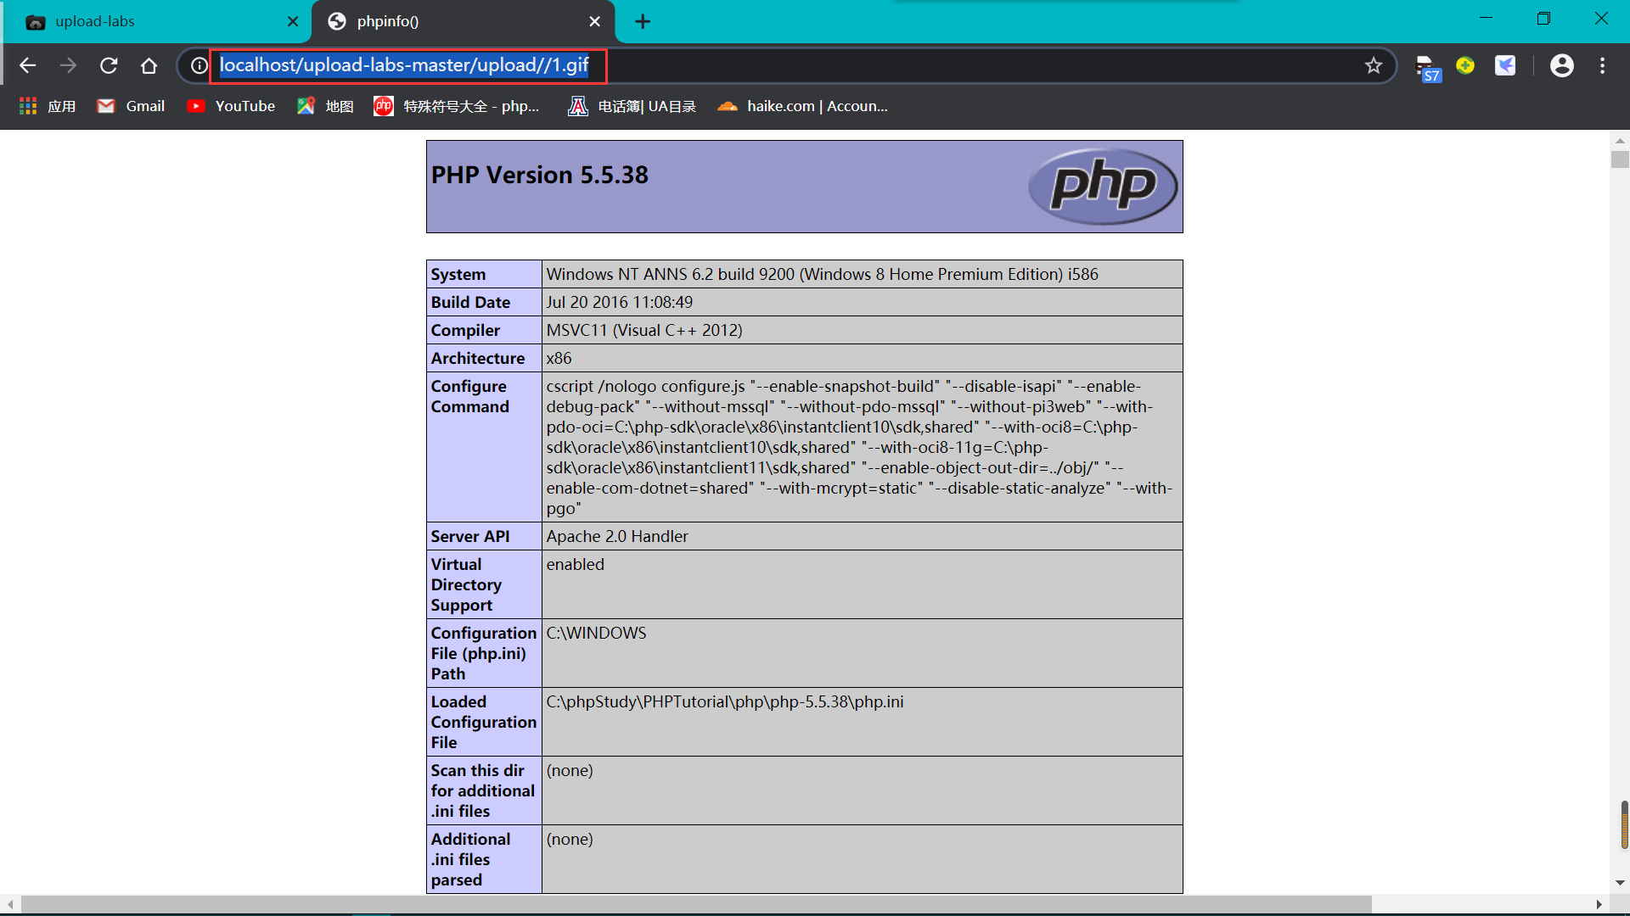Click the browser back arrow

click(27, 65)
